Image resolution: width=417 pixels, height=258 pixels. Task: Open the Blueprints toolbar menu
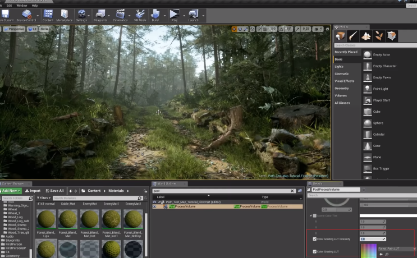point(100,14)
